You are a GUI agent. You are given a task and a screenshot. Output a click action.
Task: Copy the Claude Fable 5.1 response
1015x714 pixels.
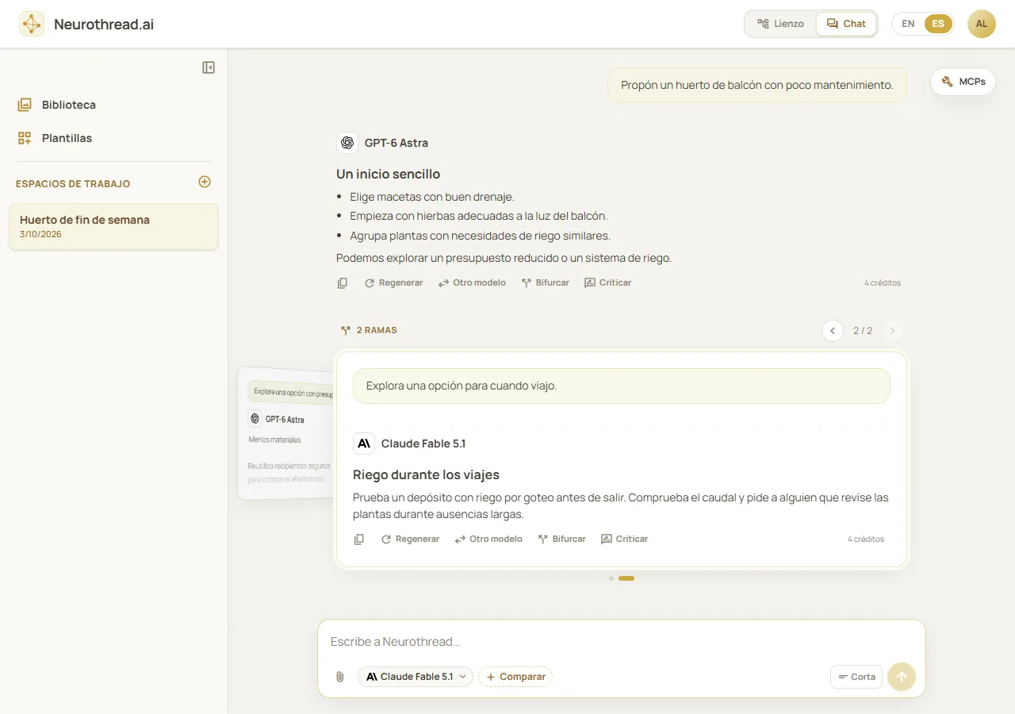tap(359, 539)
